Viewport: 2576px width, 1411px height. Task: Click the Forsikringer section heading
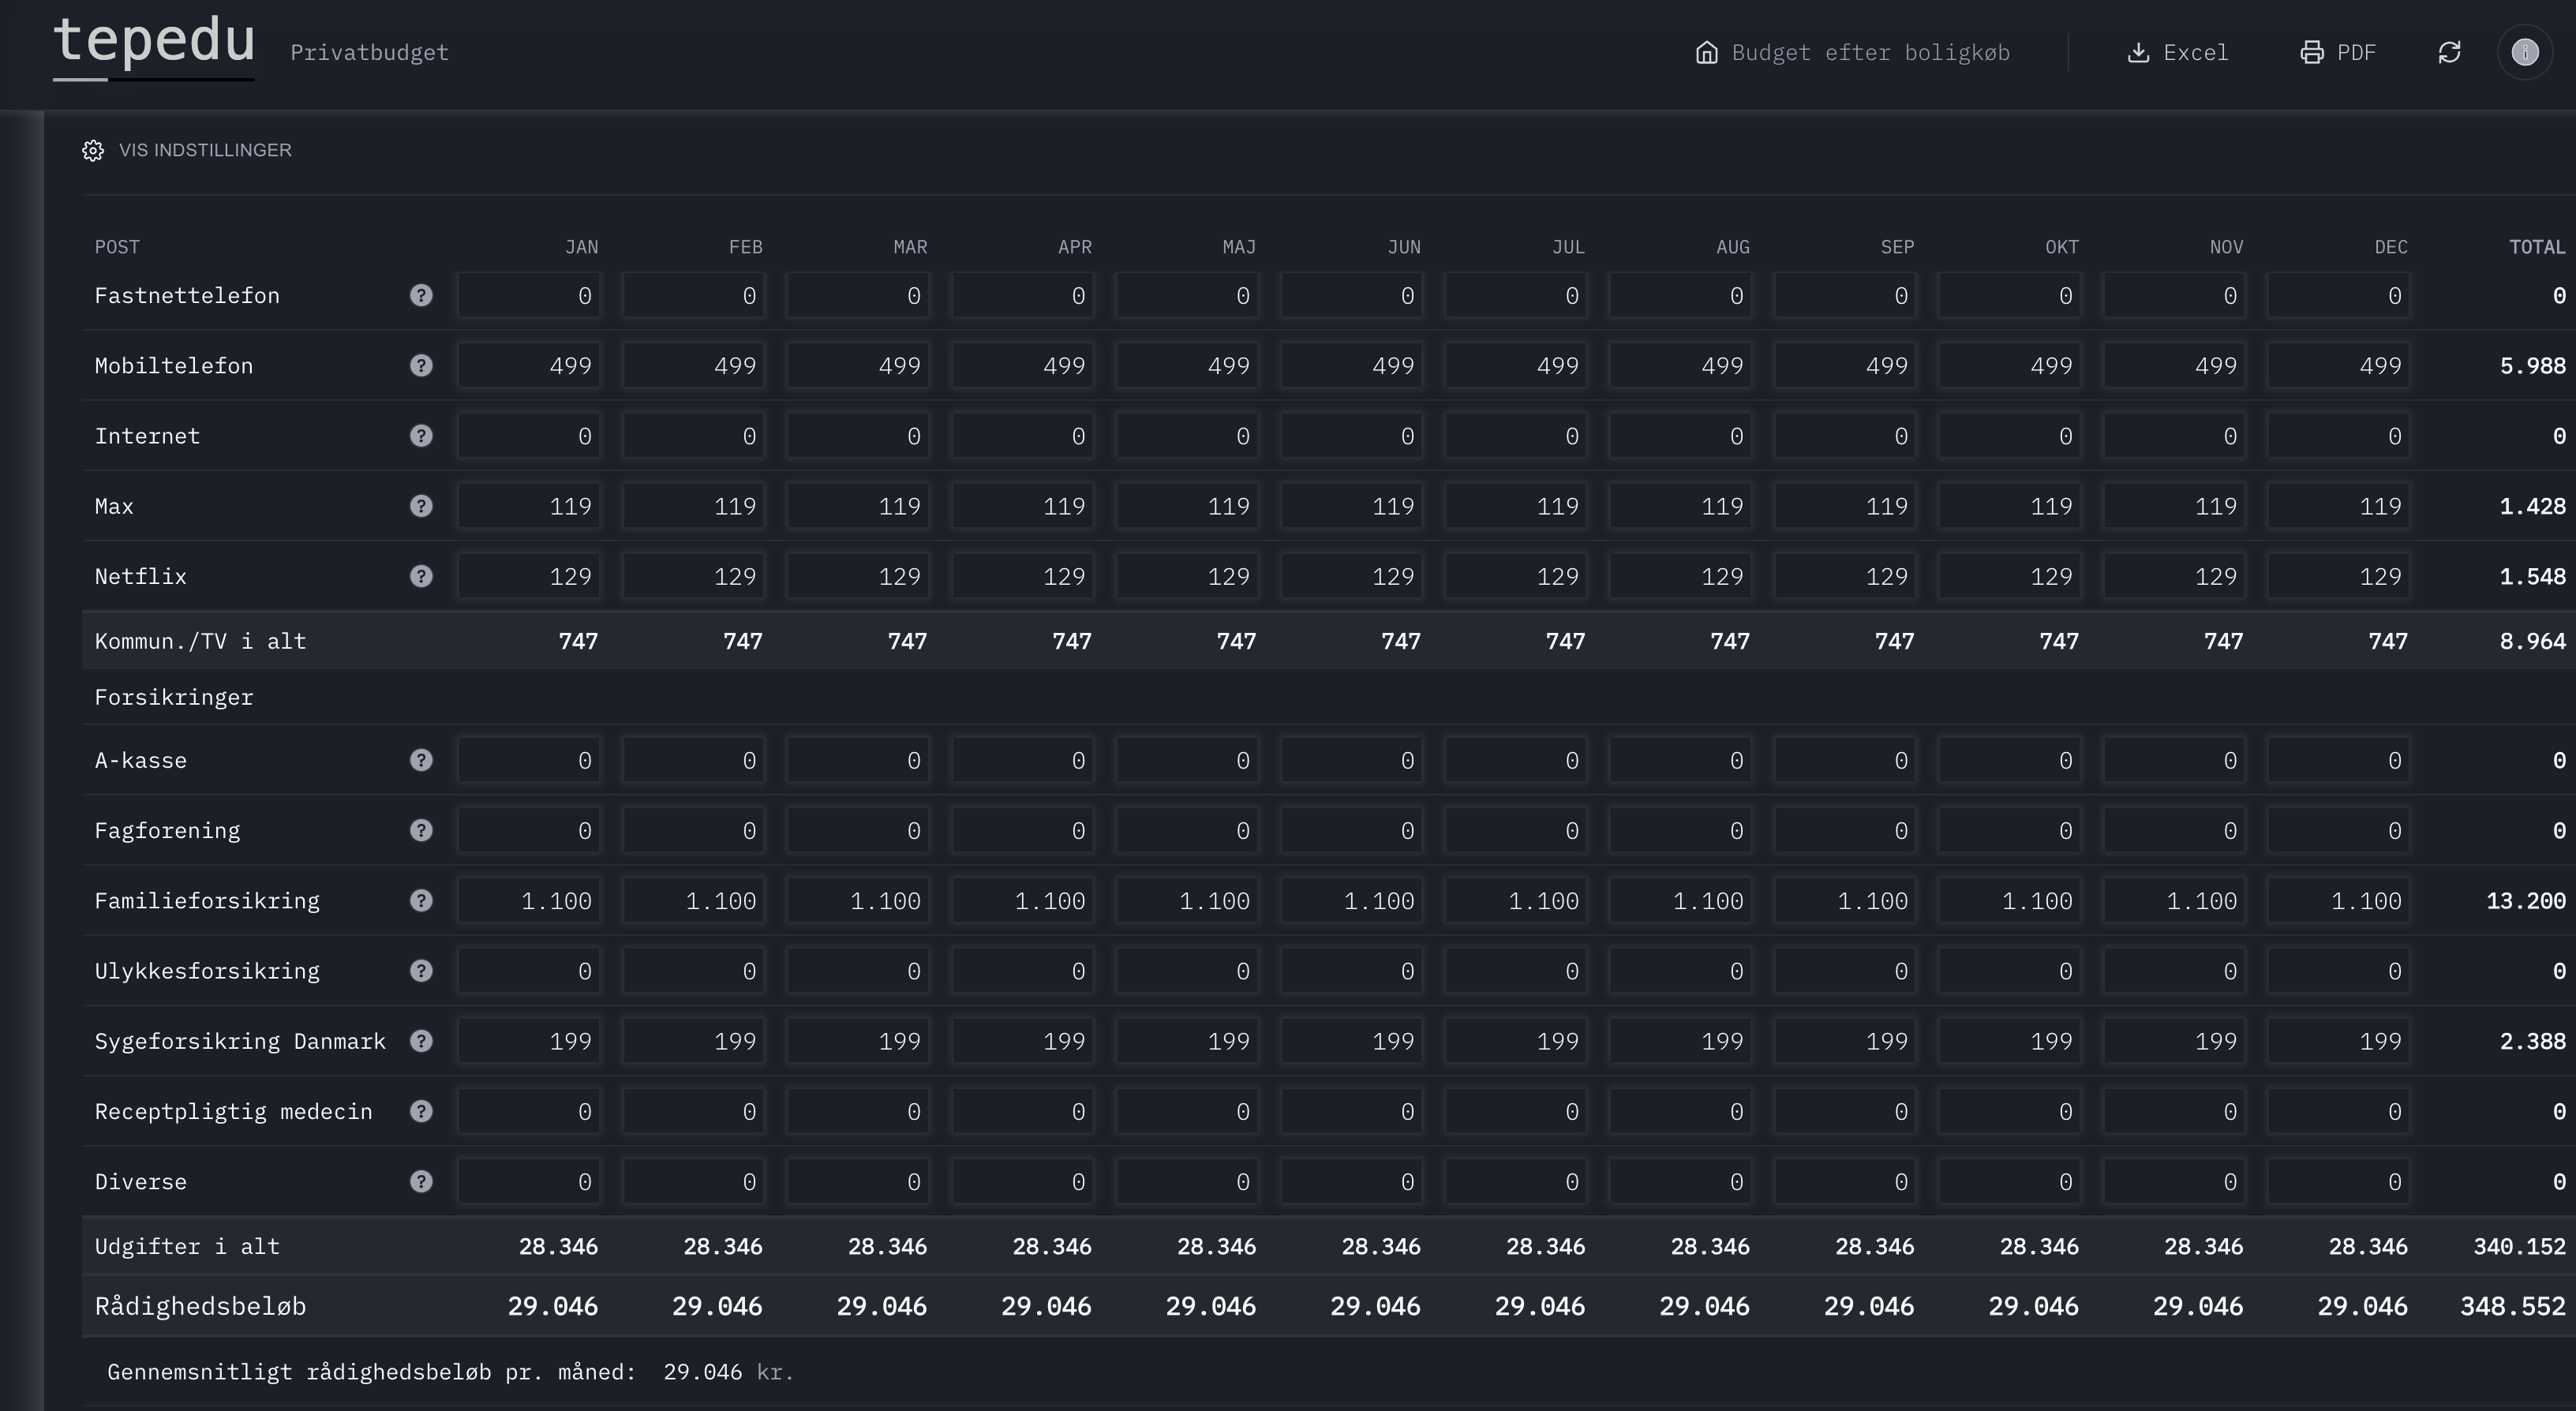coord(174,697)
